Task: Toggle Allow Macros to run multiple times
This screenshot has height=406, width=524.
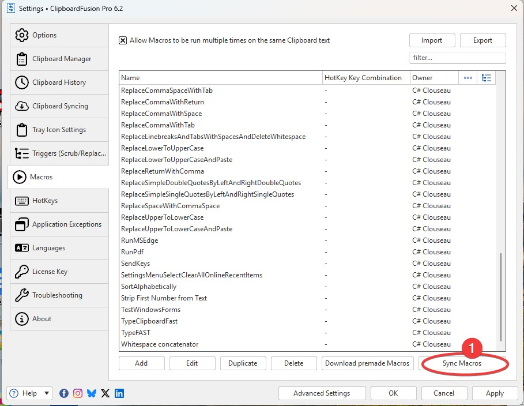Action: point(123,40)
